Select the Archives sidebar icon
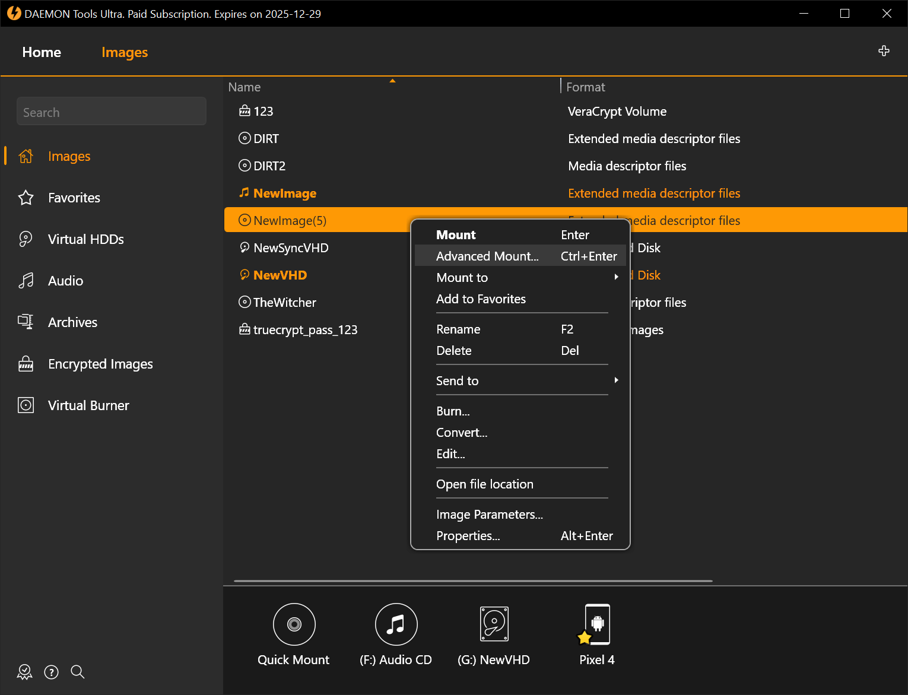 point(26,322)
